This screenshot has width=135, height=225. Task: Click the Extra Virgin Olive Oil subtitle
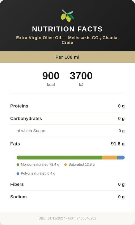point(67,40)
